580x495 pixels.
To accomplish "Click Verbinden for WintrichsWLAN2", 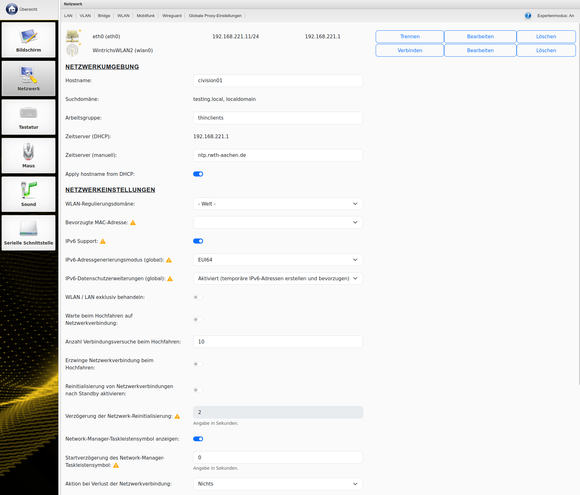I will pyautogui.click(x=410, y=50).
